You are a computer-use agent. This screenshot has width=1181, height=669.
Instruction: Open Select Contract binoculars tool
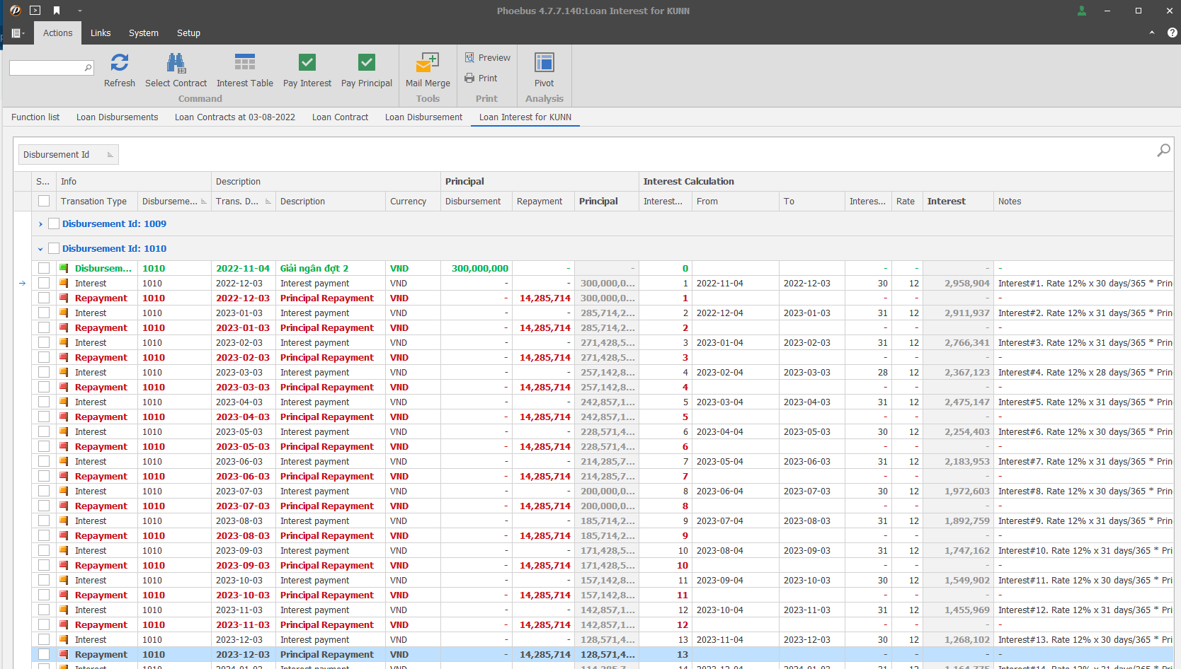(176, 63)
